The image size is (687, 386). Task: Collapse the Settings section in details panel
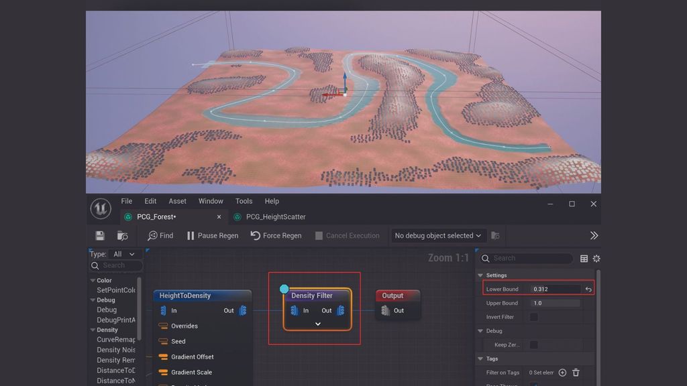pyautogui.click(x=480, y=275)
